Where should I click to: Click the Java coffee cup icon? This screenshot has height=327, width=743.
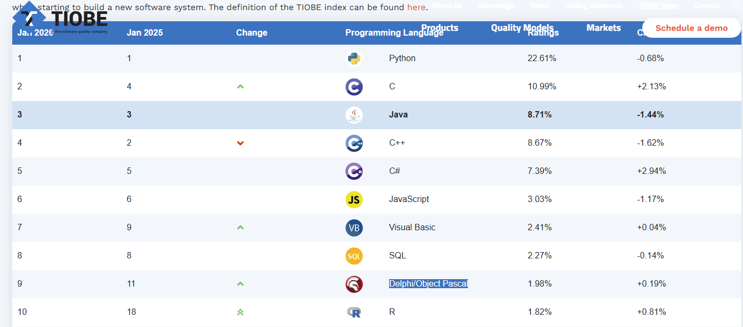[354, 115]
